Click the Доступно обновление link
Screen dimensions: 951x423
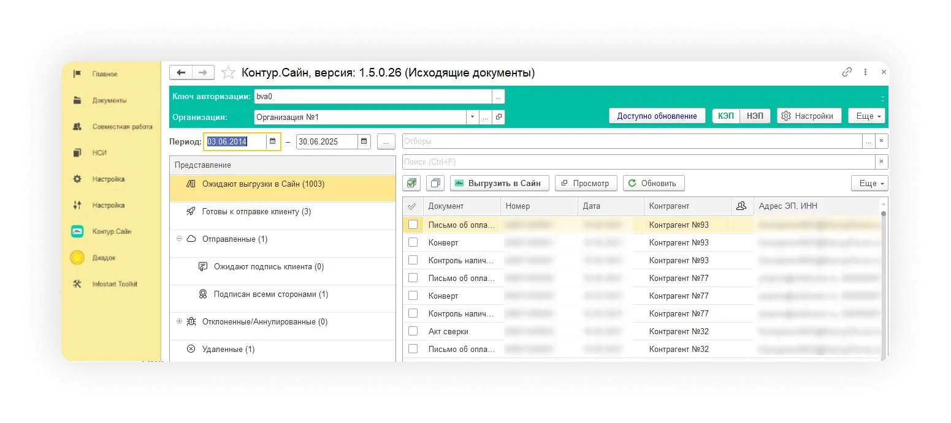click(x=657, y=115)
